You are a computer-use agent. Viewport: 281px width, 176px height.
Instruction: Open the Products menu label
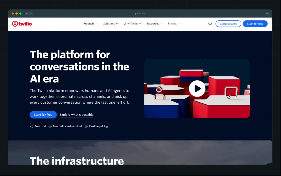pos(89,24)
